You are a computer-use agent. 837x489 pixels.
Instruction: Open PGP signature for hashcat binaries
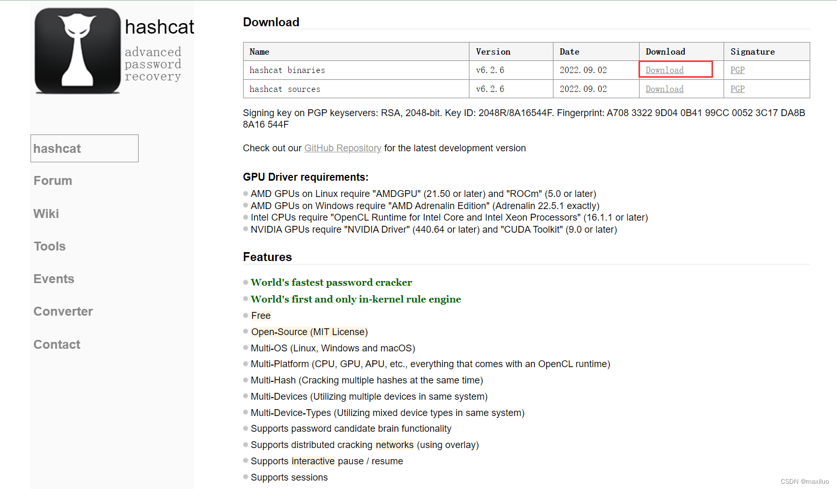click(x=737, y=70)
